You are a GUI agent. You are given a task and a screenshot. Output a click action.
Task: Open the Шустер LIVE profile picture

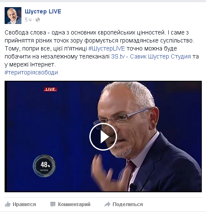click(x=13, y=16)
